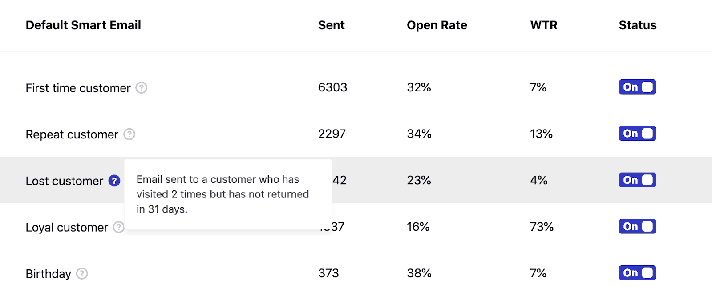Click the Status column header
The image size is (712, 296).
pos(637,25)
